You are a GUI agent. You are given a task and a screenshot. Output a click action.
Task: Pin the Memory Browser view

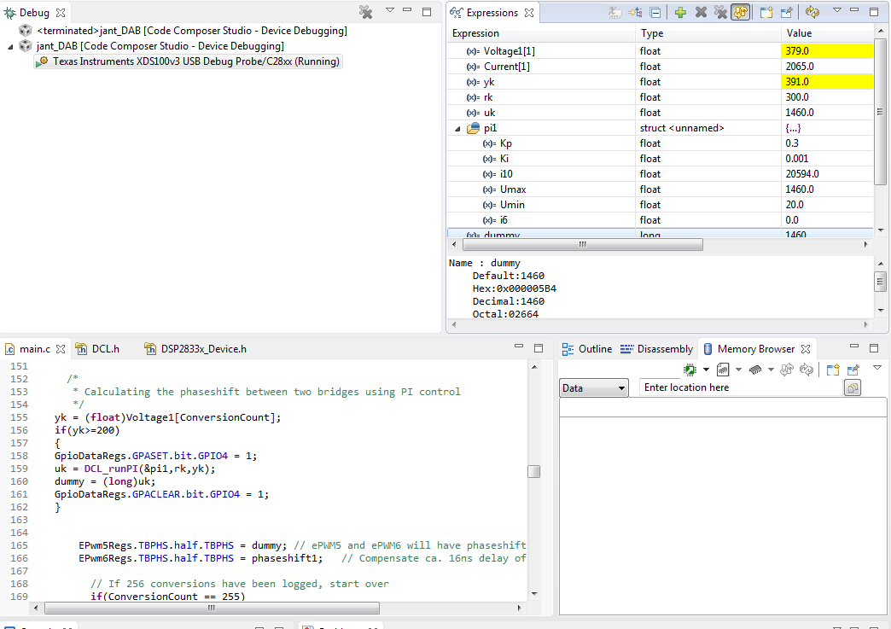pos(853,370)
